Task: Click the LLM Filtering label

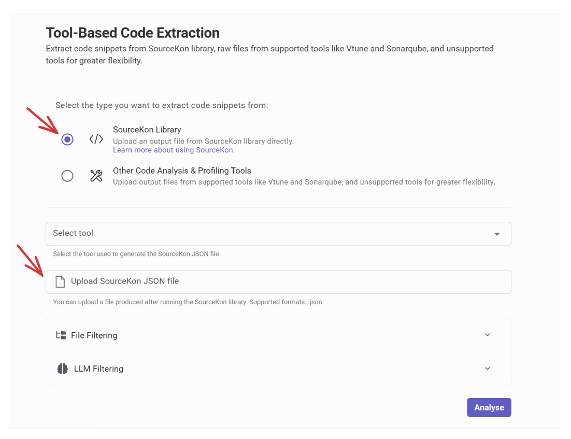Action: (98, 369)
